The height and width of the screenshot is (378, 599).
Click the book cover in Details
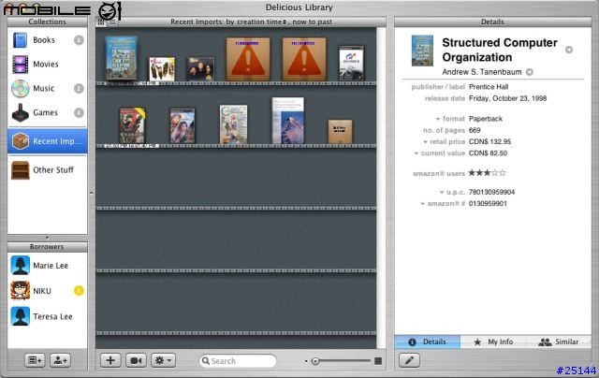422,51
